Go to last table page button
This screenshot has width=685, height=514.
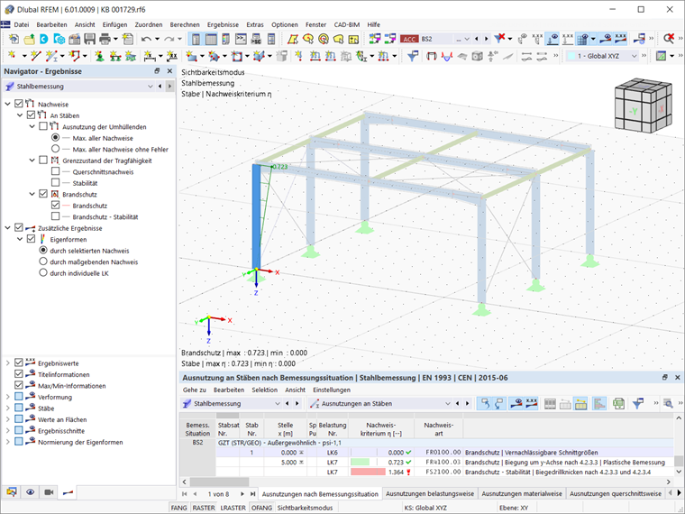coord(252,493)
